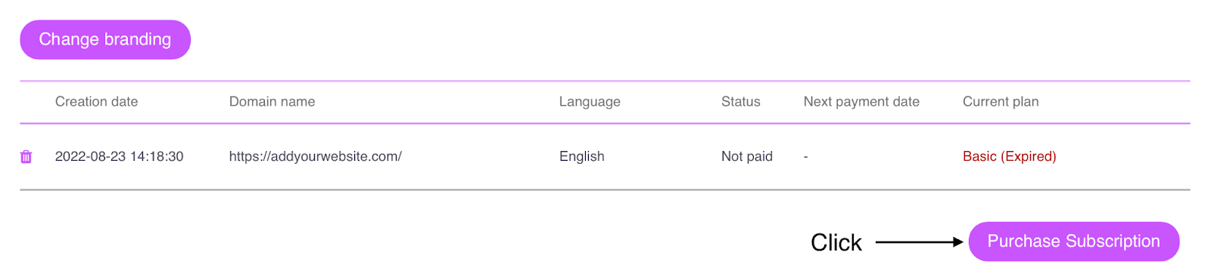Select the Not paid status cell
This screenshot has height=277, width=1211.
tap(747, 156)
